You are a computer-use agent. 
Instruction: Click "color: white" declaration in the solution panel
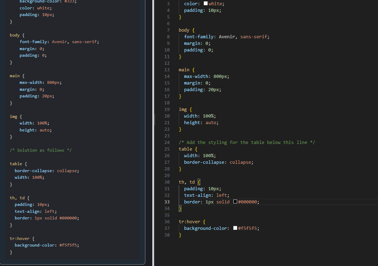click(x=36, y=8)
